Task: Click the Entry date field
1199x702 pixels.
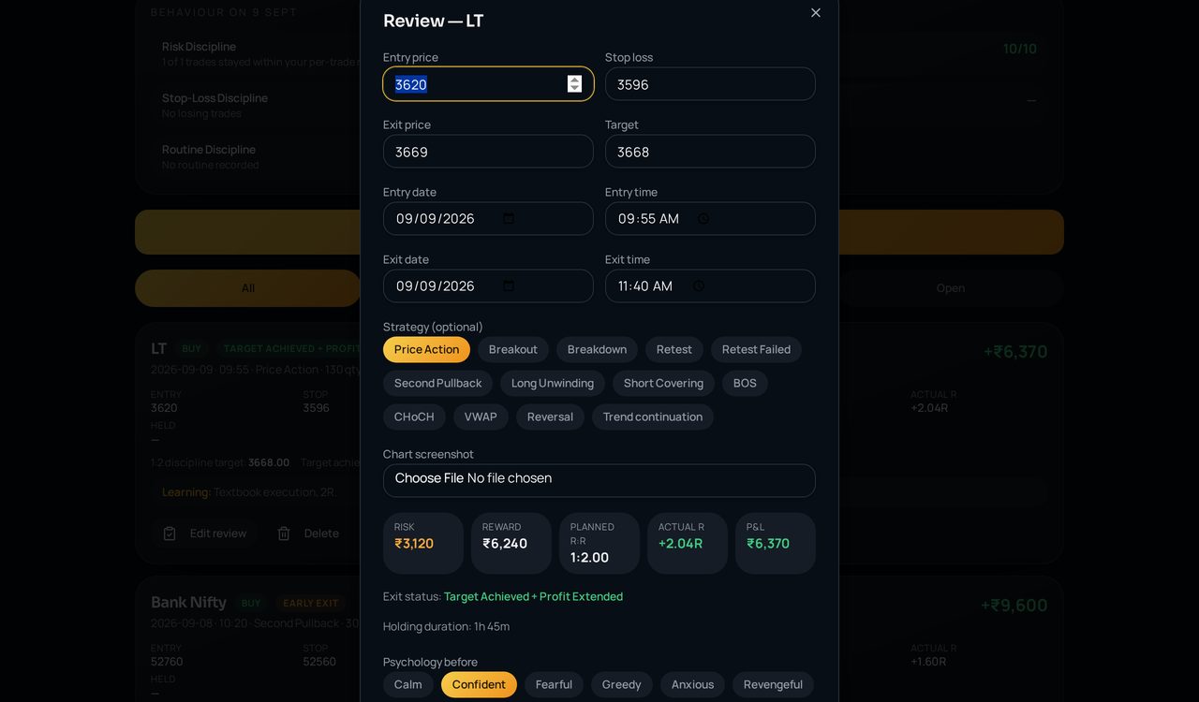Action: point(488,218)
